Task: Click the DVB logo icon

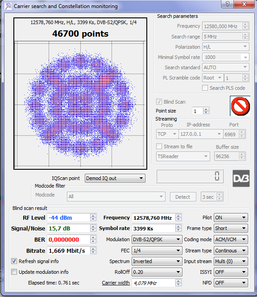Action: coord(241,178)
